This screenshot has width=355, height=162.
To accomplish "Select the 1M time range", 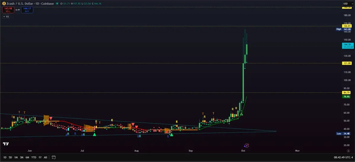I will click(x=16, y=157).
